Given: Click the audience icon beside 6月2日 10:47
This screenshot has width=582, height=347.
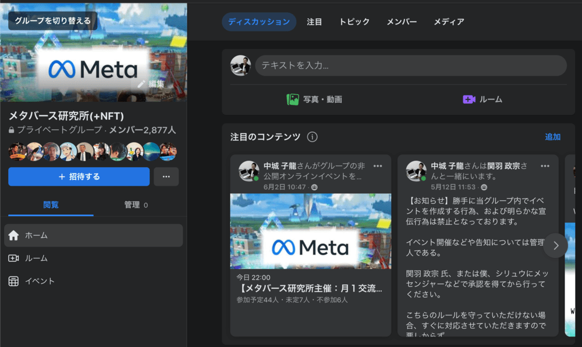Looking at the screenshot, I should (x=314, y=187).
